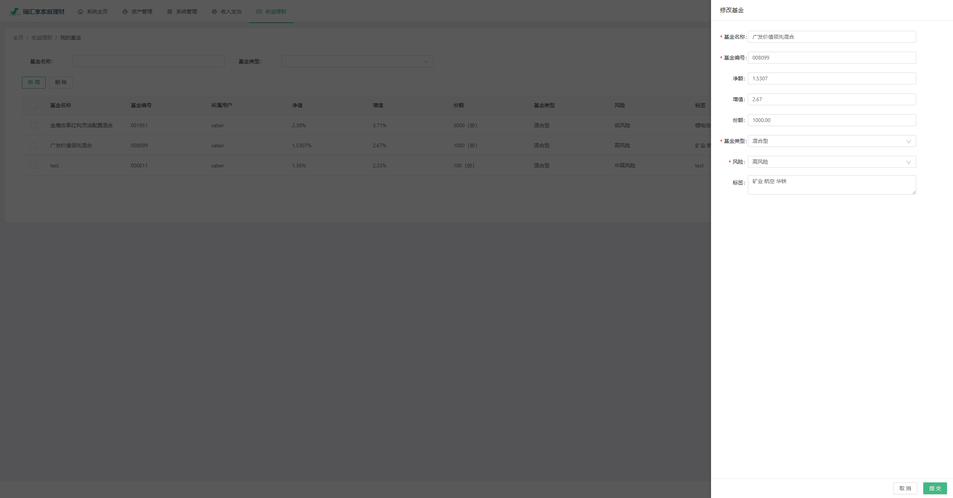Image resolution: width=953 pixels, height=498 pixels.
Task: Open the 风险 dropdown showing 高风险
Action: [x=831, y=162]
